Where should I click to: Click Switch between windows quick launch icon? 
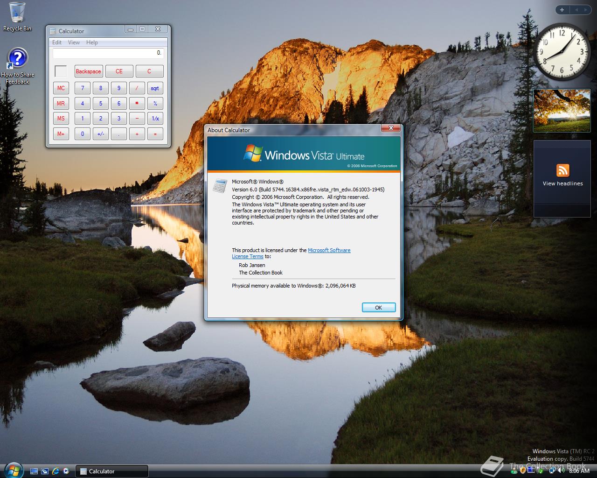(x=45, y=471)
